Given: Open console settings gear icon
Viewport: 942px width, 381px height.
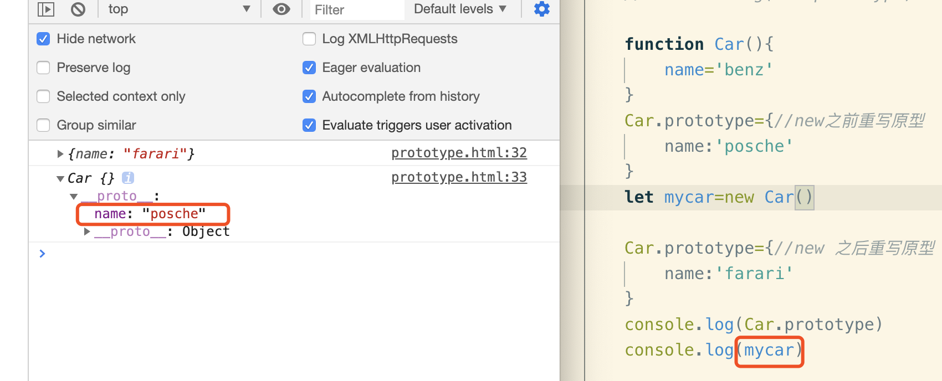Looking at the screenshot, I should [x=541, y=9].
